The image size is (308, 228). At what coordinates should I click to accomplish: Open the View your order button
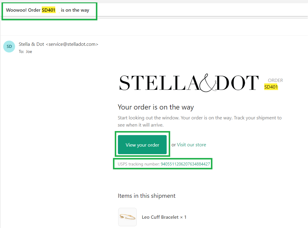(142, 145)
